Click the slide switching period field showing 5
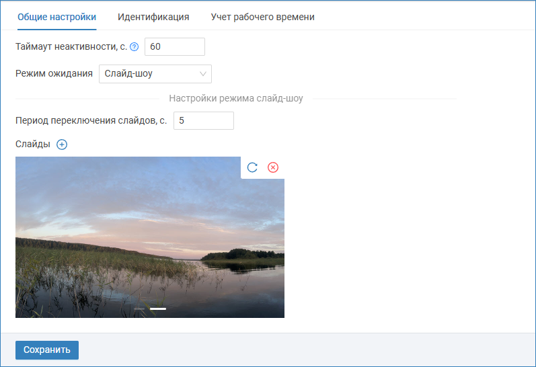The height and width of the screenshot is (367, 536). (x=203, y=120)
